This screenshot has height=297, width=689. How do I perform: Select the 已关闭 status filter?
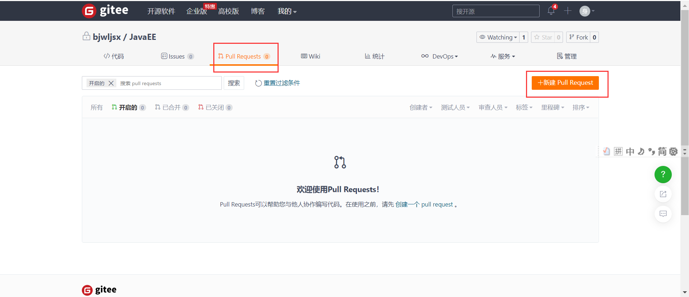[215, 107]
